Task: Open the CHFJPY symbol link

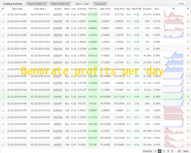Action: (58, 97)
